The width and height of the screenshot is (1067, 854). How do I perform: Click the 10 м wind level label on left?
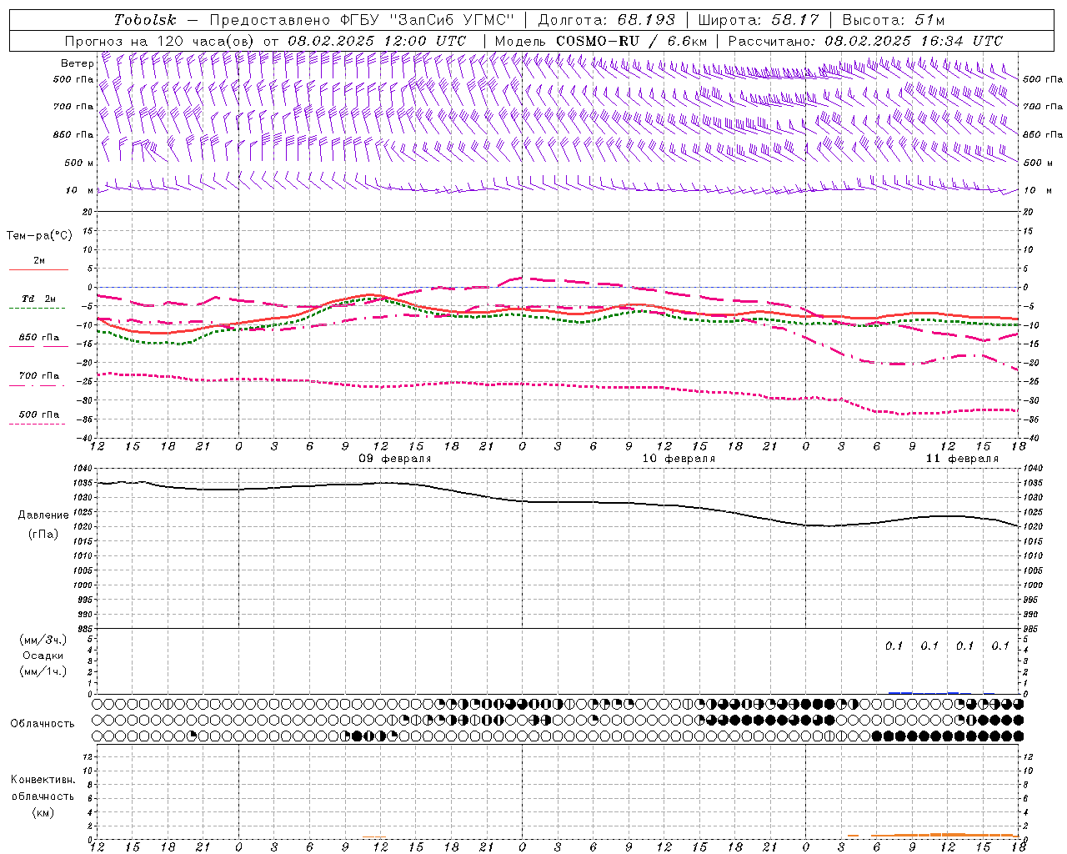pyautogui.click(x=79, y=190)
